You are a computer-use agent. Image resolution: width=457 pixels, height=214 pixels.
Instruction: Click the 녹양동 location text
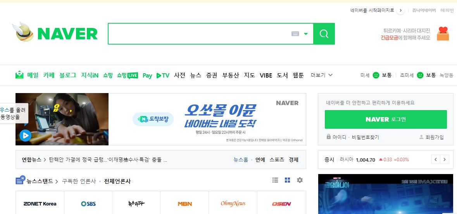(x=447, y=75)
